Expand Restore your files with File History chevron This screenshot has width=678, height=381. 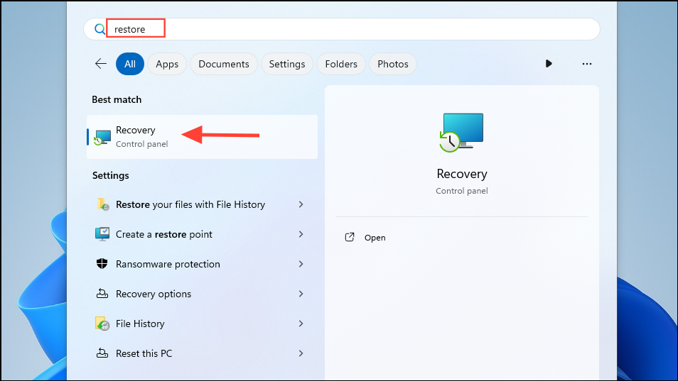[x=301, y=204]
